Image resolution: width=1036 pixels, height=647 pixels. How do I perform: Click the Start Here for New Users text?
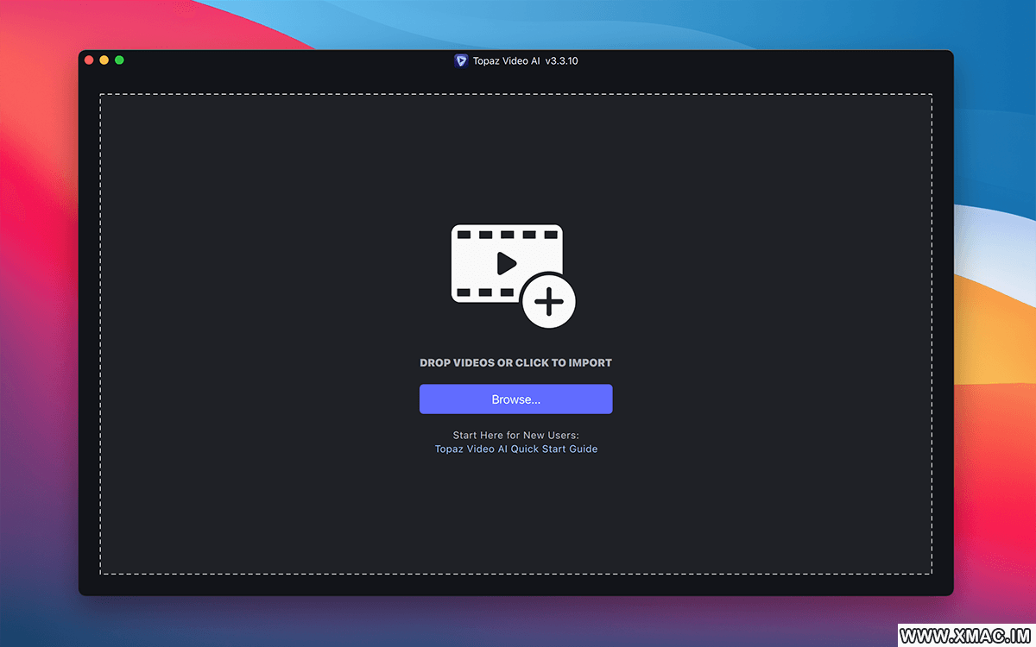[x=515, y=436]
